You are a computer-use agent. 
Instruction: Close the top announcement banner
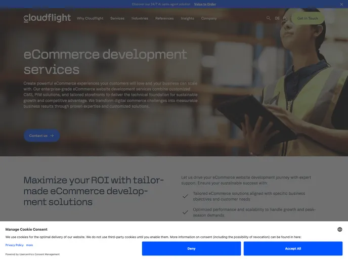point(341,4)
